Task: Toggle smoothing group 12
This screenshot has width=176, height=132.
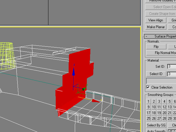Action: click(164, 107)
